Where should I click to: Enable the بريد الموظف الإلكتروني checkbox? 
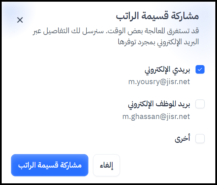(200, 104)
